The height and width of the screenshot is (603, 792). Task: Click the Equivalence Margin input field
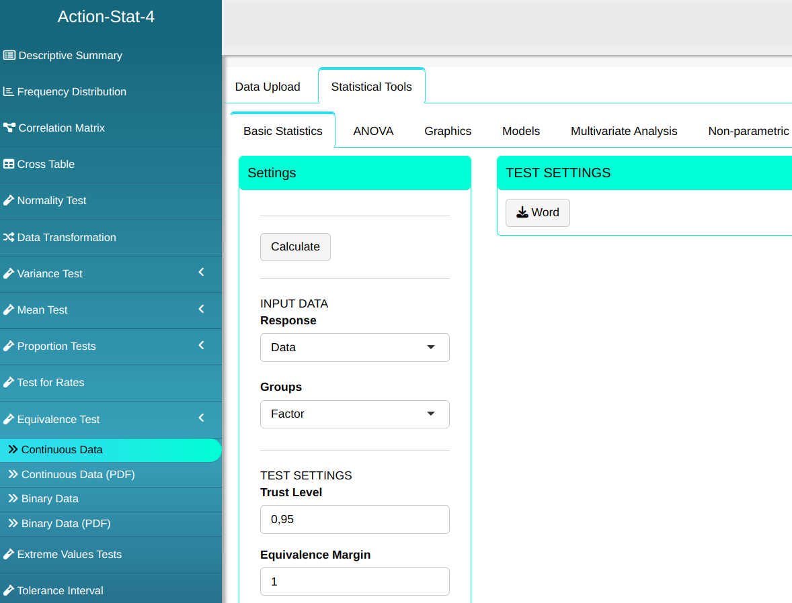[354, 582]
